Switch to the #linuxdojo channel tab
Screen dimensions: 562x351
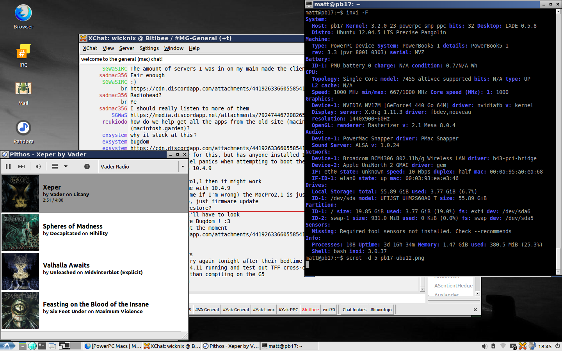pyautogui.click(x=381, y=310)
